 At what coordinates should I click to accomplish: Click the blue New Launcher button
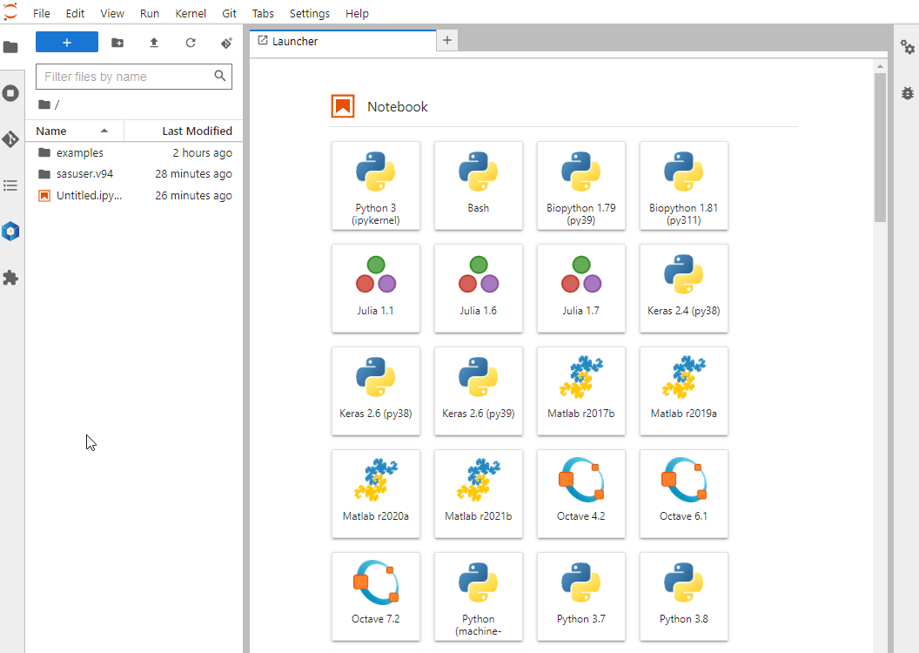[x=67, y=43]
